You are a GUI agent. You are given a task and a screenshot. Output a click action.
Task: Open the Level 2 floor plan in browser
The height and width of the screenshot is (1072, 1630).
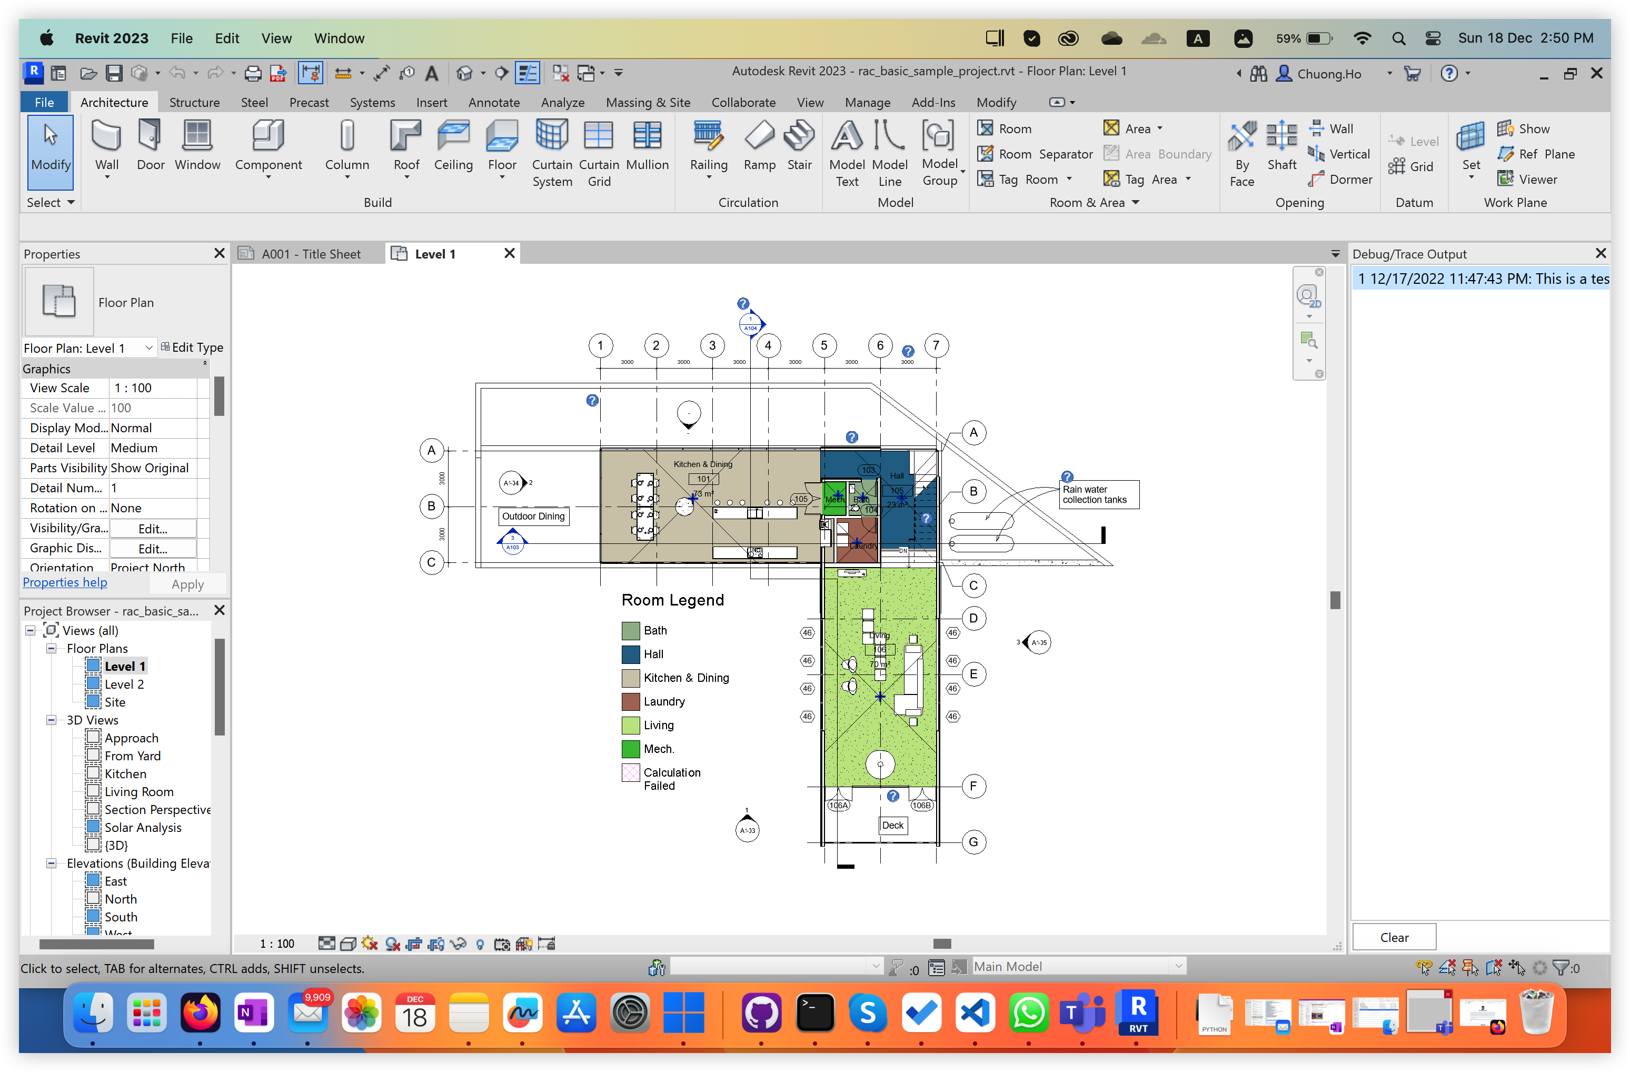[x=124, y=683]
